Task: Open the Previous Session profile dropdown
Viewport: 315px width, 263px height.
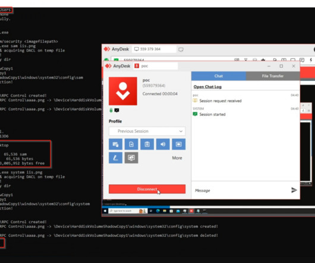Action: (x=147, y=131)
